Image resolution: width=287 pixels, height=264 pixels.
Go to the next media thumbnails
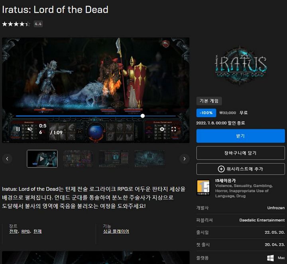tap(184, 159)
